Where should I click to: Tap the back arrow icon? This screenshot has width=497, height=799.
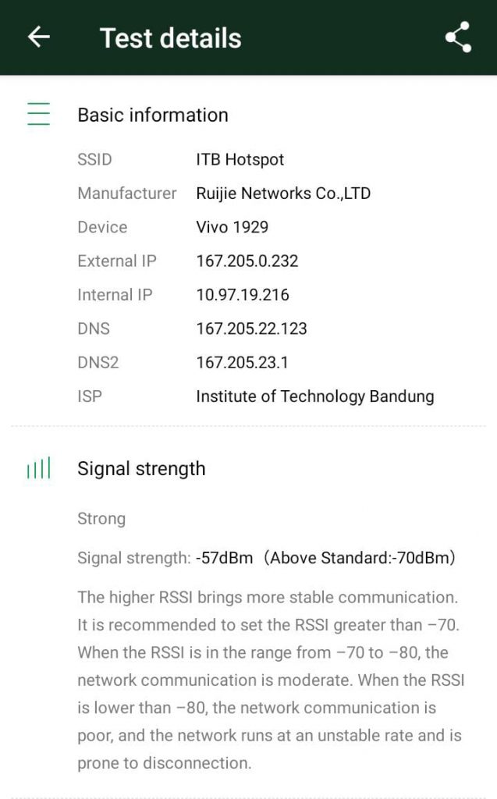38,37
